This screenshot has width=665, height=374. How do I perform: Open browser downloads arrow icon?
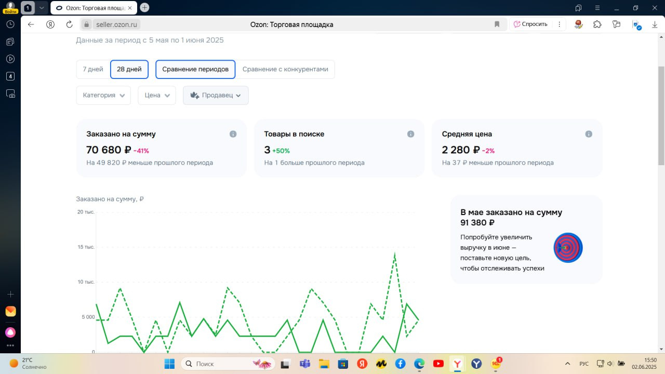654,24
